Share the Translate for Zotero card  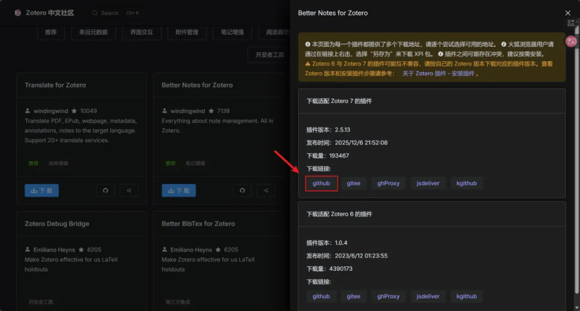click(129, 191)
